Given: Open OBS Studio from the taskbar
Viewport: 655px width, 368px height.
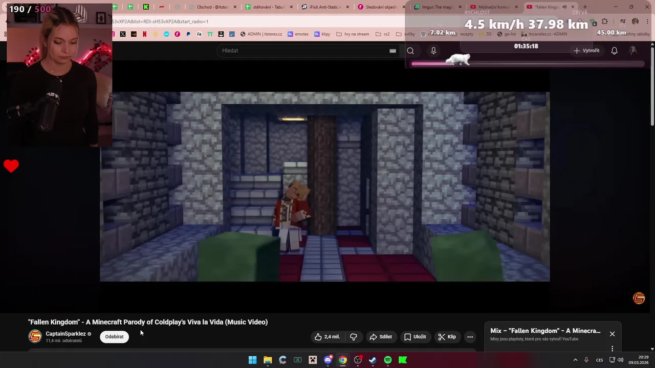Looking at the screenshot, I should click(358, 360).
